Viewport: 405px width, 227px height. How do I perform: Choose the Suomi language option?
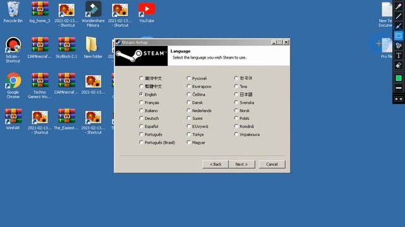[x=189, y=118]
